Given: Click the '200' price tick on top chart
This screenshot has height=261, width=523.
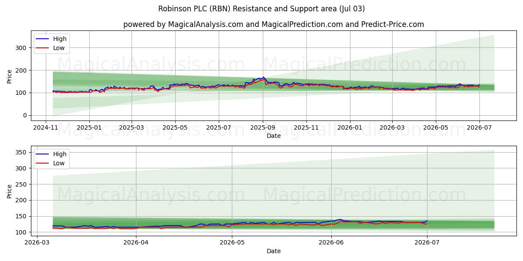Looking at the screenshot, I should [x=21, y=70].
